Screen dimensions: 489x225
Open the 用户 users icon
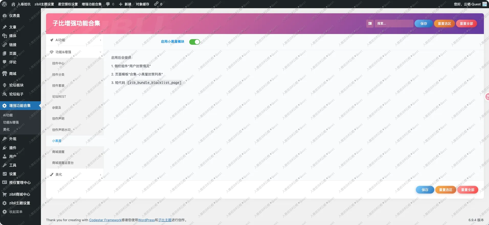(5, 156)
